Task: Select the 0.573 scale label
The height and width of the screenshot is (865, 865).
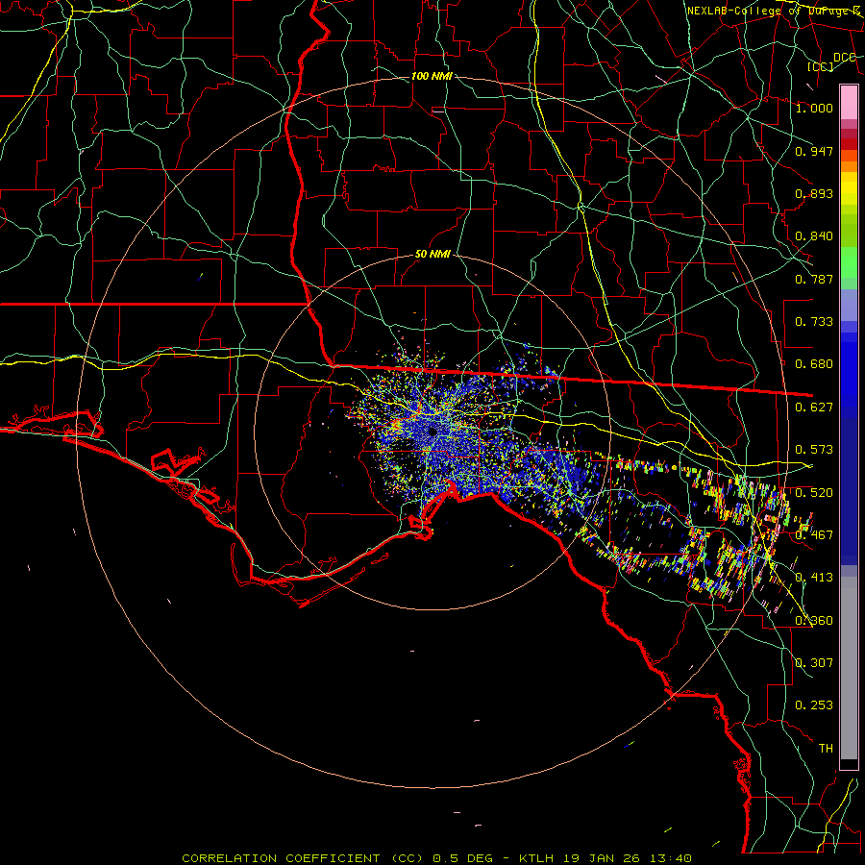Action: 814,450
